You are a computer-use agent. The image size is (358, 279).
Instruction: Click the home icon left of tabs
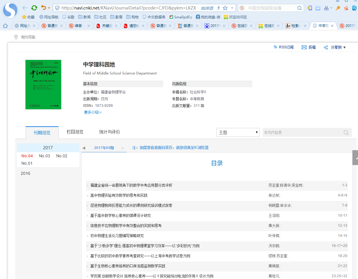[x=5, y=26]
